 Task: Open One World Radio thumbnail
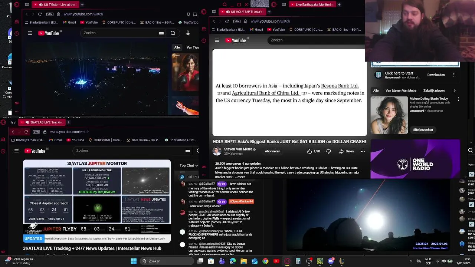click(415, 159)
